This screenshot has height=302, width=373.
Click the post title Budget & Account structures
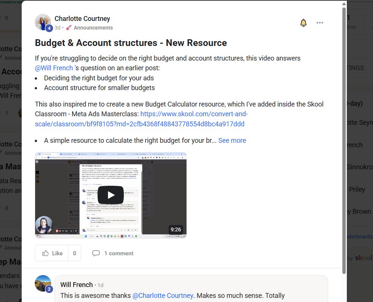tap(131, 43)
